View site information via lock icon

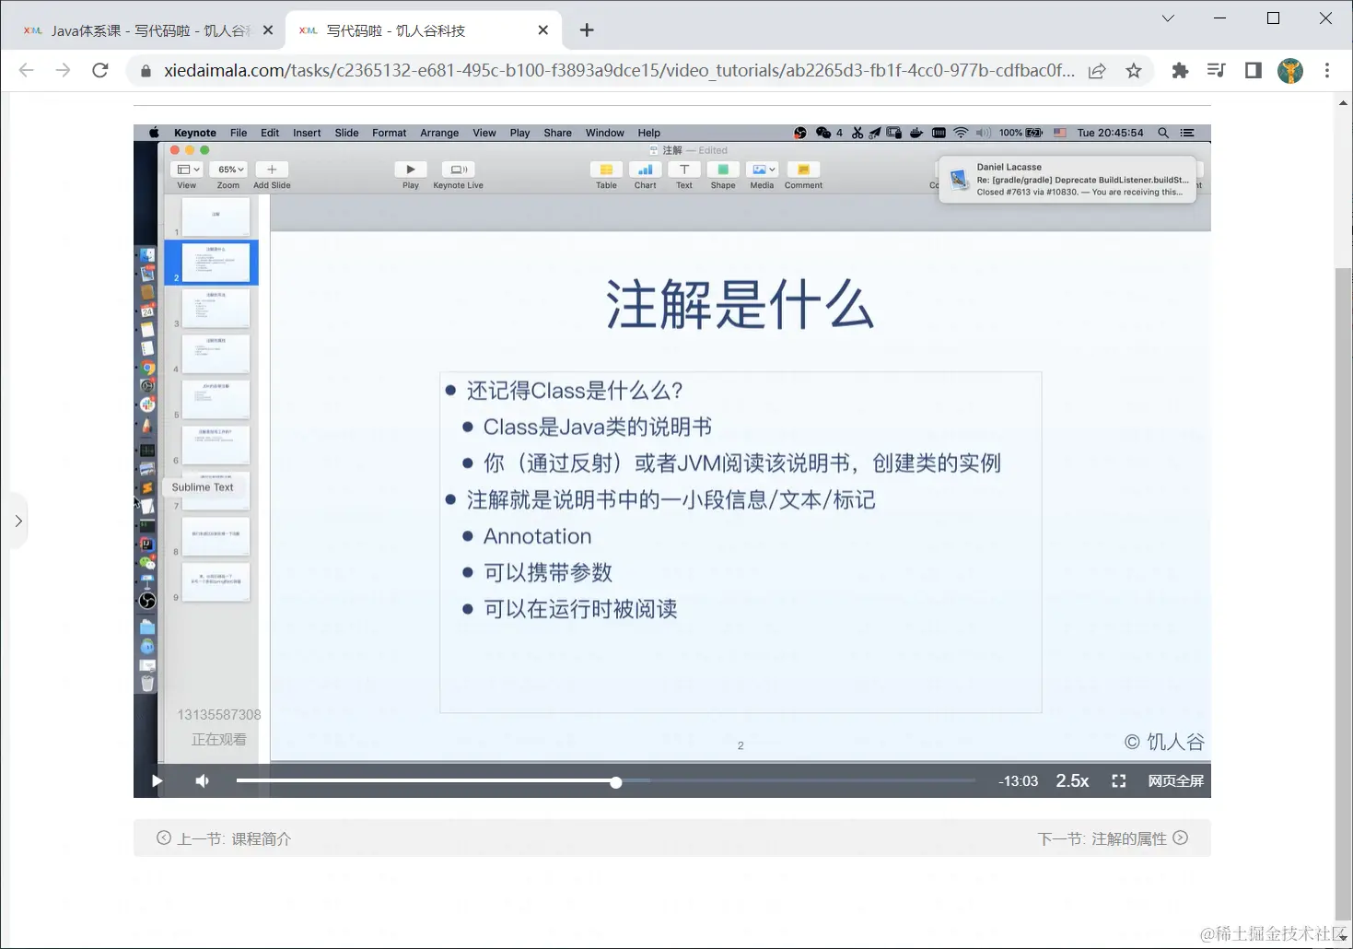tap(145, 71)
